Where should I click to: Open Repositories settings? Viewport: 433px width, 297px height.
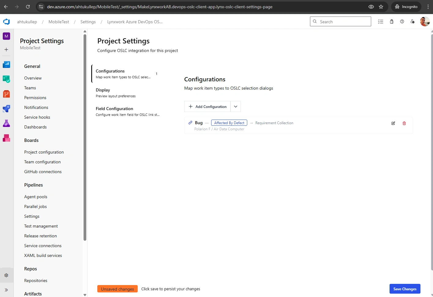(x=36, y=280)
